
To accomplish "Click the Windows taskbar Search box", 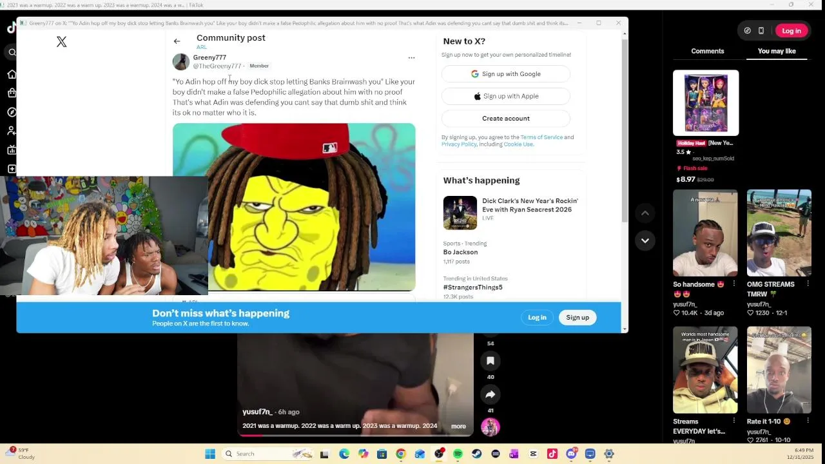I will [x=268, y=454].
